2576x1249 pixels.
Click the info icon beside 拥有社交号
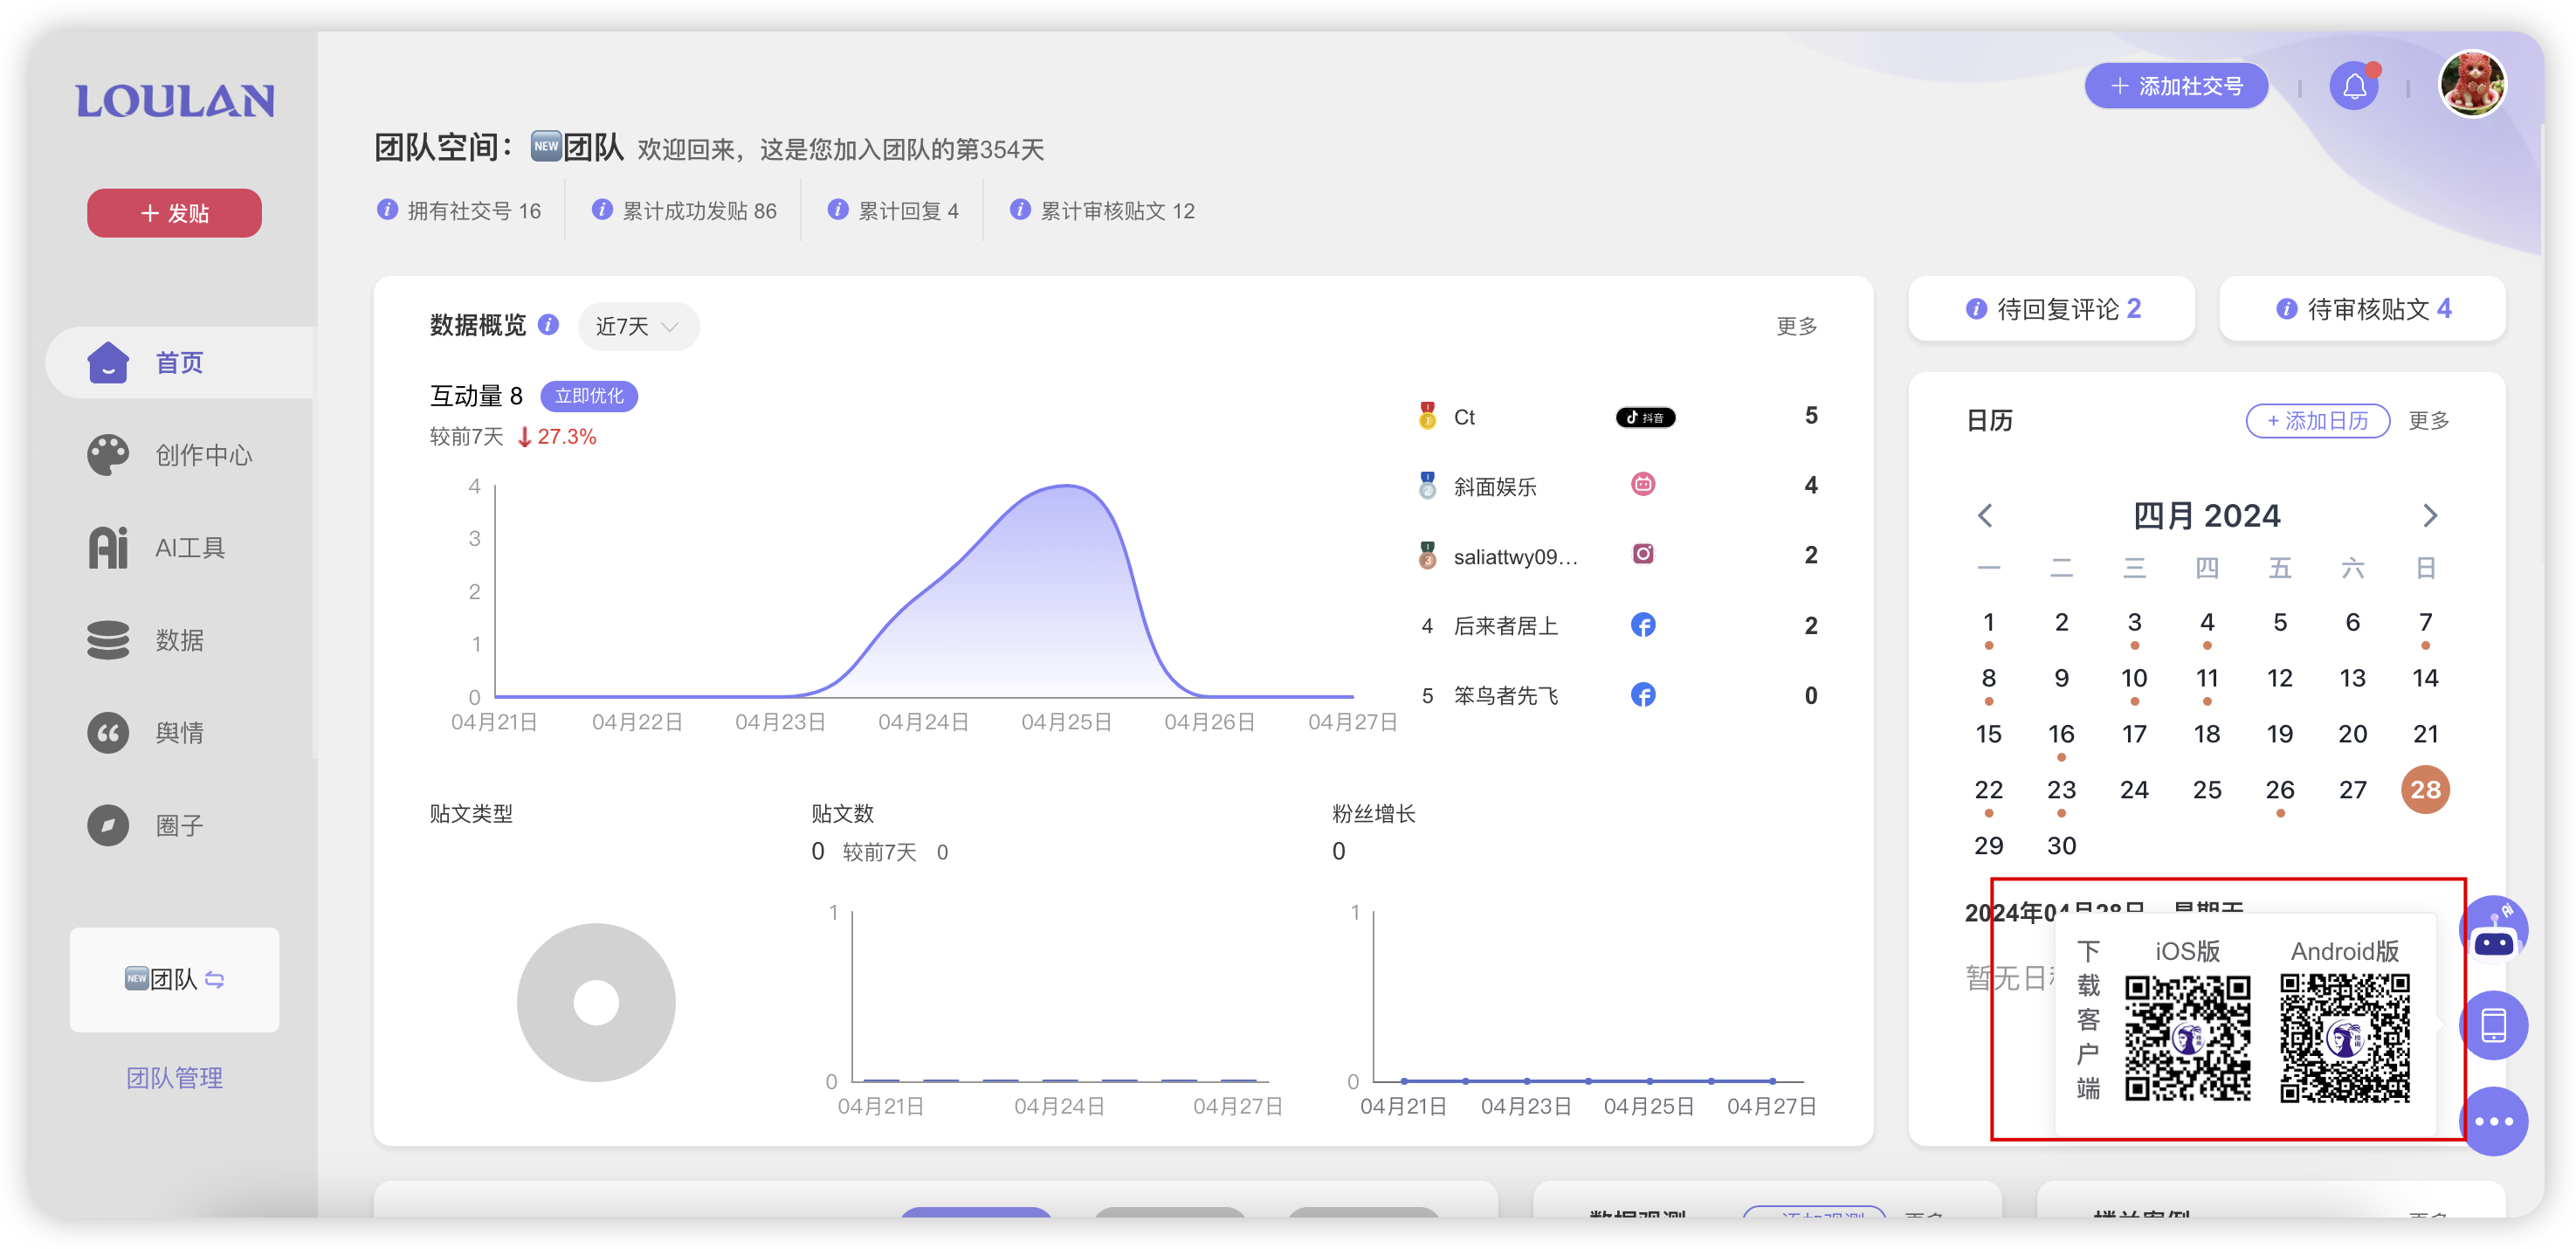click(387, 209)
